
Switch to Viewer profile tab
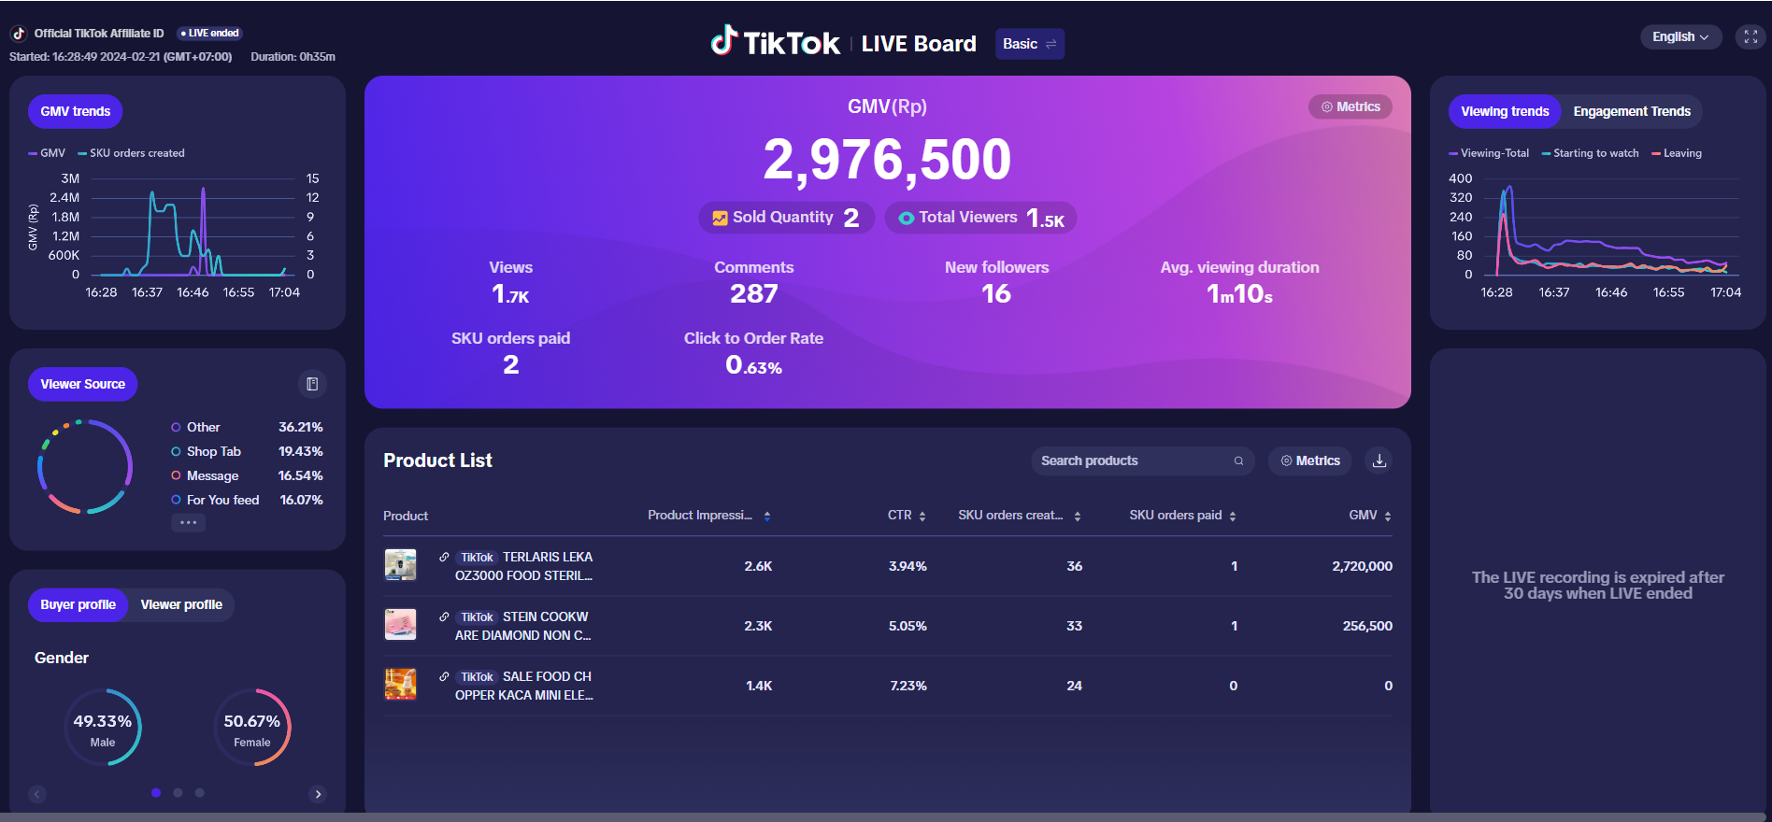pyautogui.click(x=181, y=604)
